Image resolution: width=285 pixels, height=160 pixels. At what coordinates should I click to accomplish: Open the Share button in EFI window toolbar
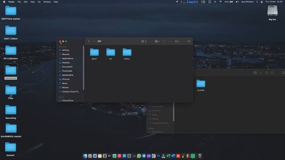164,41
